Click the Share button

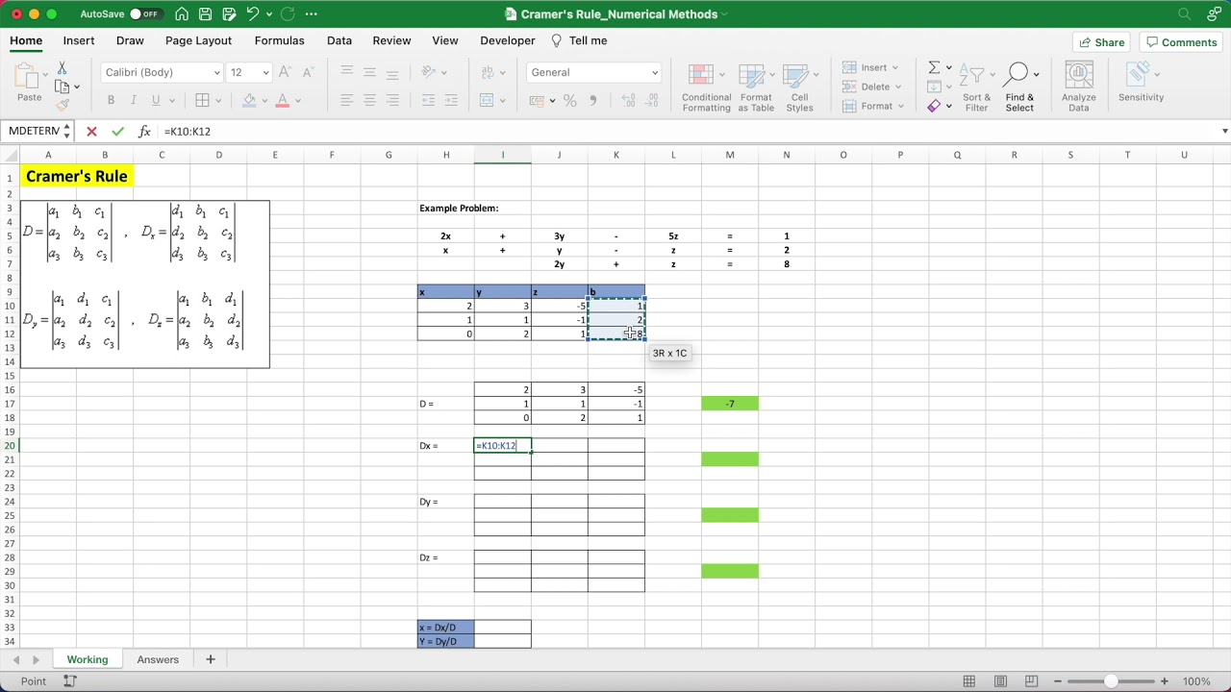click(1101, 42)
